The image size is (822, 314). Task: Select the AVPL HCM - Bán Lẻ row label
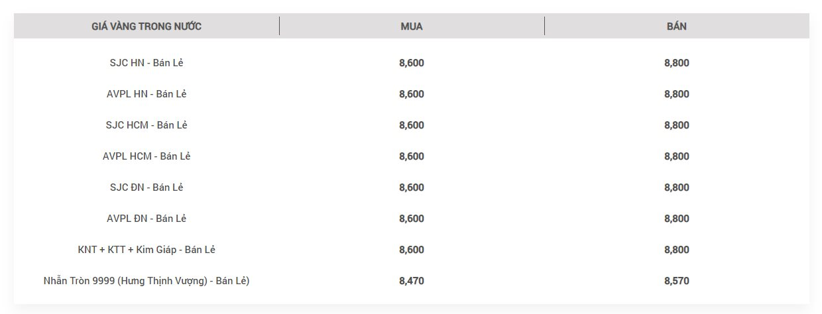click(147, 156)
